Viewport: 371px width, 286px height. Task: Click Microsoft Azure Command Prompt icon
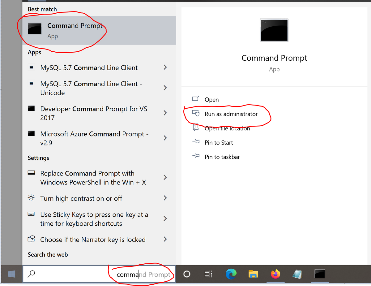31,133
